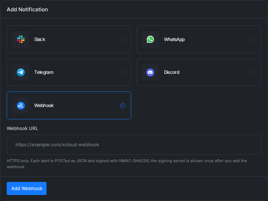This screenshot has height=201, width=268.
Task: Click the WhatsApp logo icon
Action: click(150, 39)
